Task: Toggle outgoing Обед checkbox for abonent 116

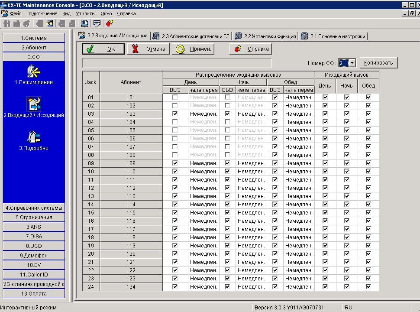Action: pos(368,221)
